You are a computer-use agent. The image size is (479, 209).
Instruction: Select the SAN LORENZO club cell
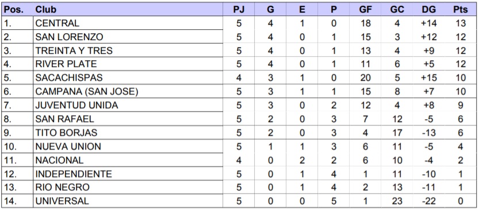(x=128, y=37)
